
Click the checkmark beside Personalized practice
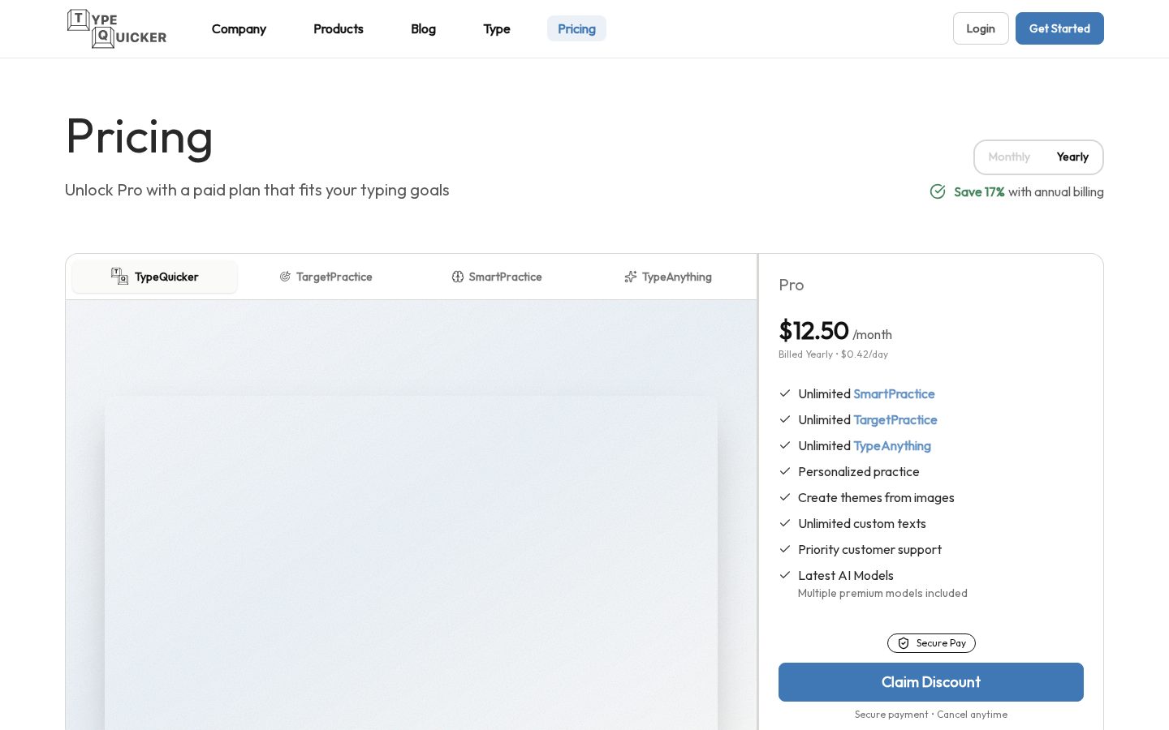click(785, 471)
